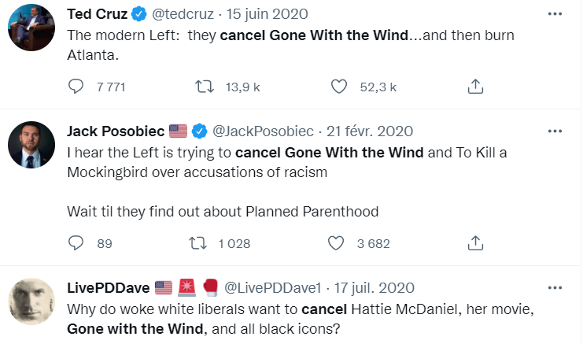This screenshot has width=583, height=344.
Task: Select the LivePDDave display name
Action: [x=109, y=288]
